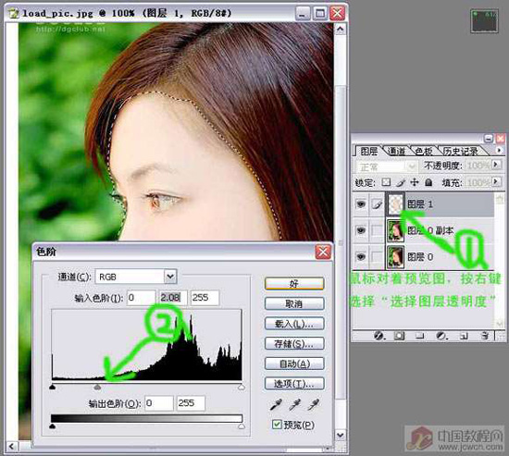509x456 pixels.
Task: Click the lock all padlock icon
Action: pyautogui.click(x=428, y=182)
